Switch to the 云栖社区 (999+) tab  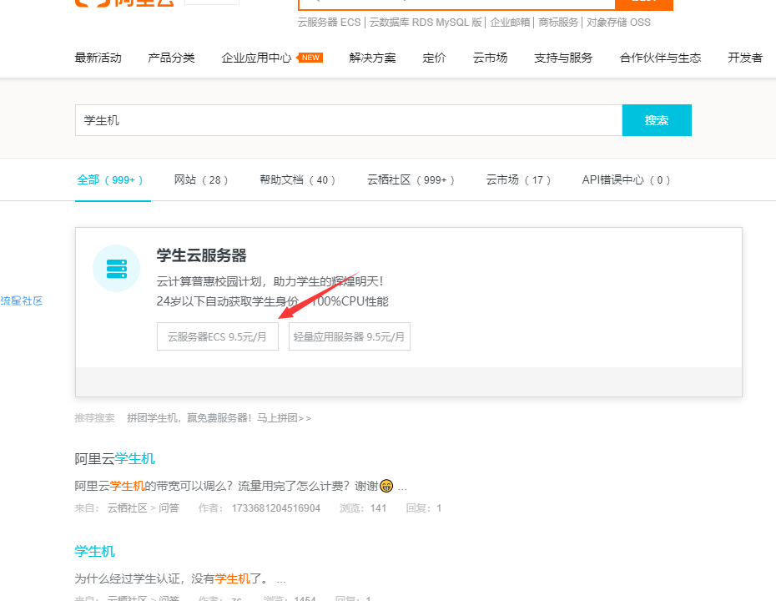(411, 179)
